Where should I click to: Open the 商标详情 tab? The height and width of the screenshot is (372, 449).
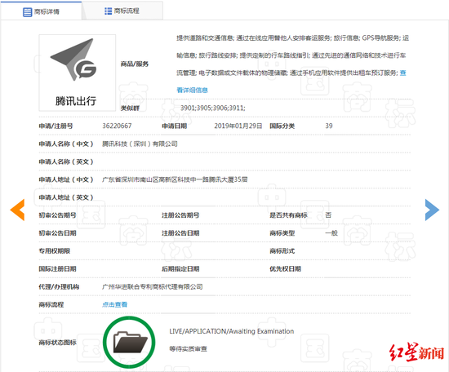(x=41, y=11)
